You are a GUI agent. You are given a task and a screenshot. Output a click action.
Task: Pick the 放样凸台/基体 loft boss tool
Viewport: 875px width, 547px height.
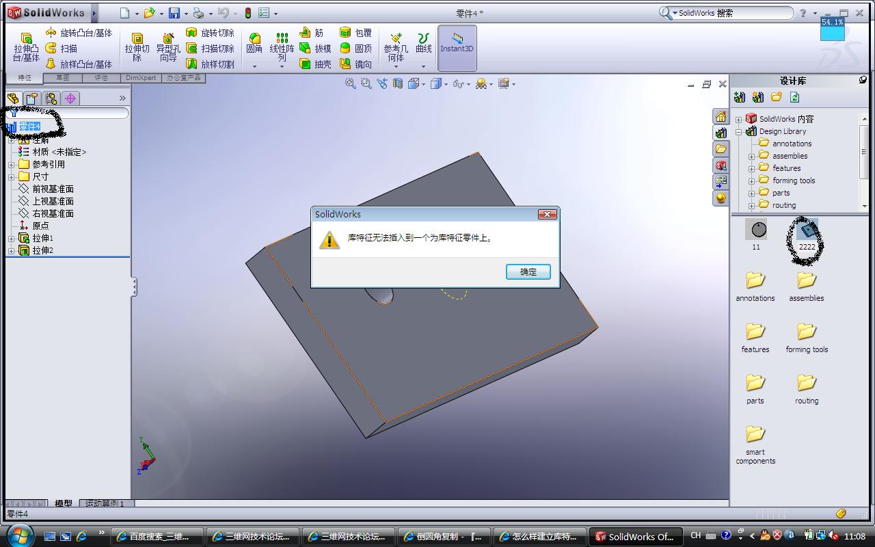(79, 64)
